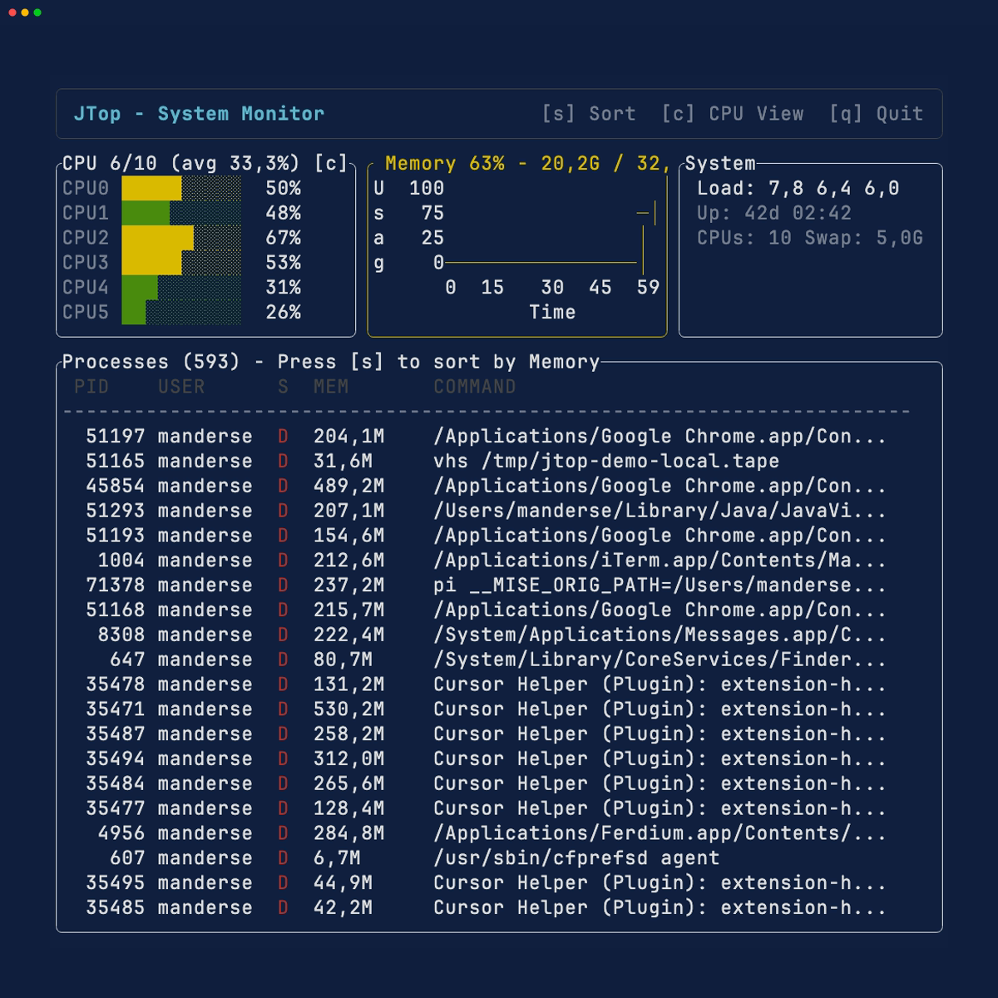Select the Messages.app process row

(487, 635)
